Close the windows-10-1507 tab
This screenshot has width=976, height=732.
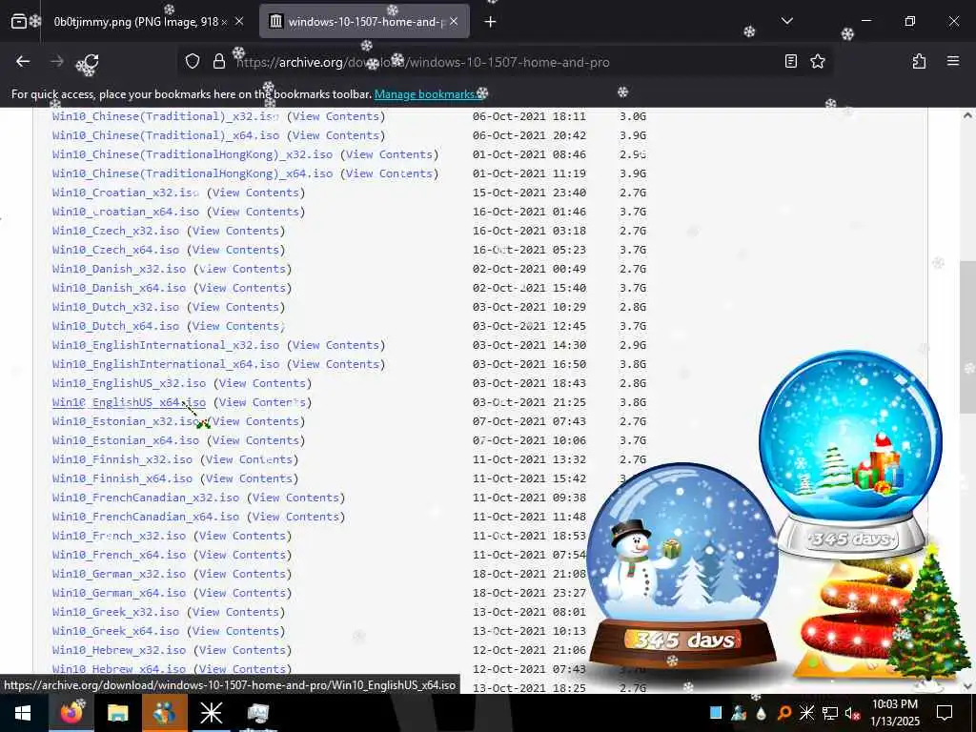[454, 21]
